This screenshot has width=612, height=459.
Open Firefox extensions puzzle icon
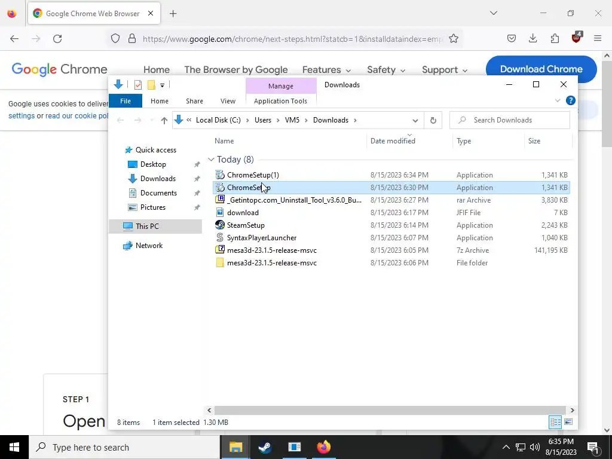tap(555, 38)
